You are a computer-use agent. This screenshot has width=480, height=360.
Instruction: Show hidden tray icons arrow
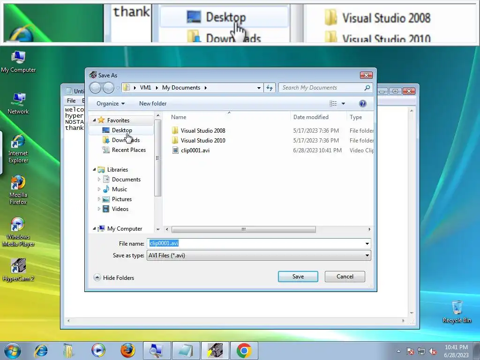pyautogui.click(x=398, y=351)
